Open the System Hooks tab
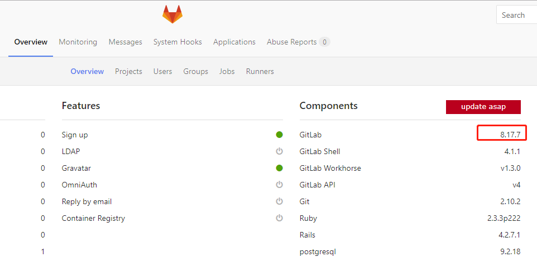 point(178,42)
